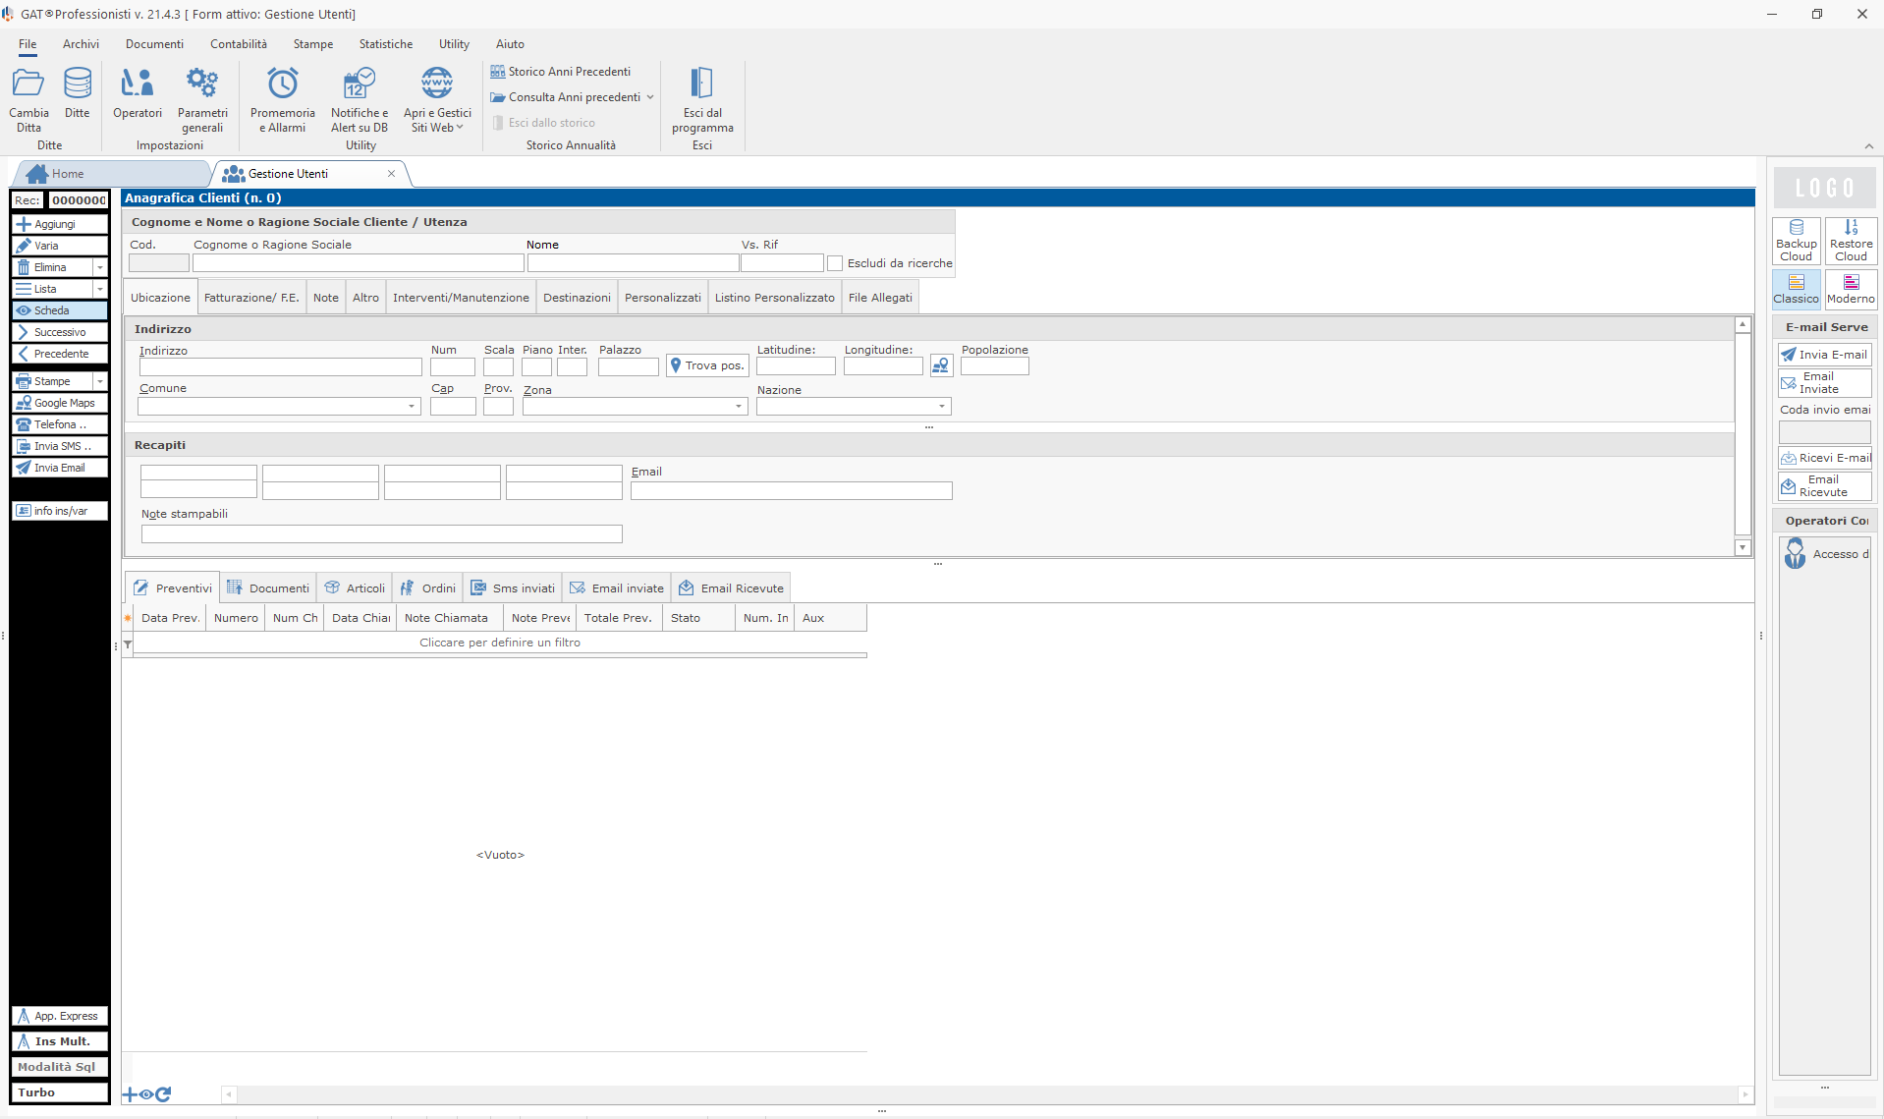Click filter row 'Cliccare per definire un filtro'
Viewport: 1884px width, 1119px height.
[500, 643]
